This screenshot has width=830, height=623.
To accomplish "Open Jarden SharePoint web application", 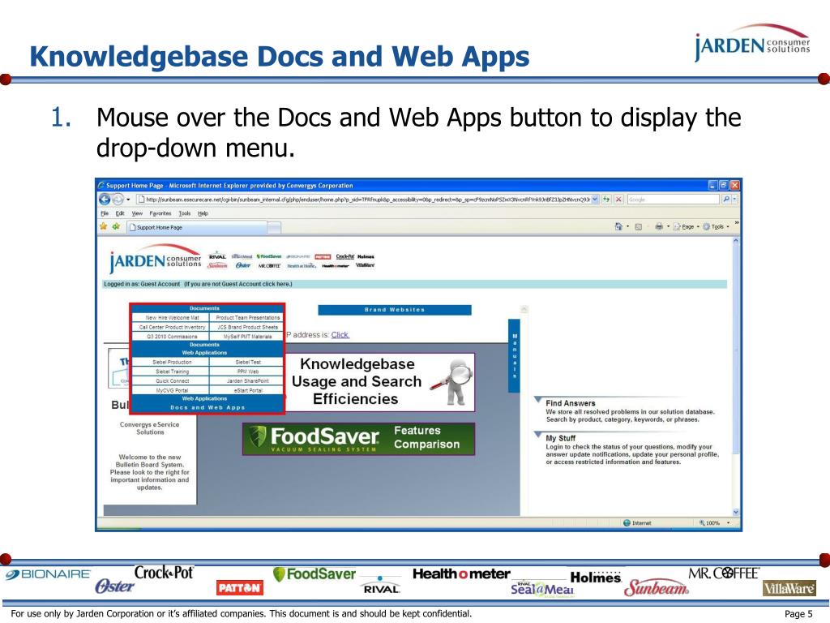I will (x=248, y=381).
